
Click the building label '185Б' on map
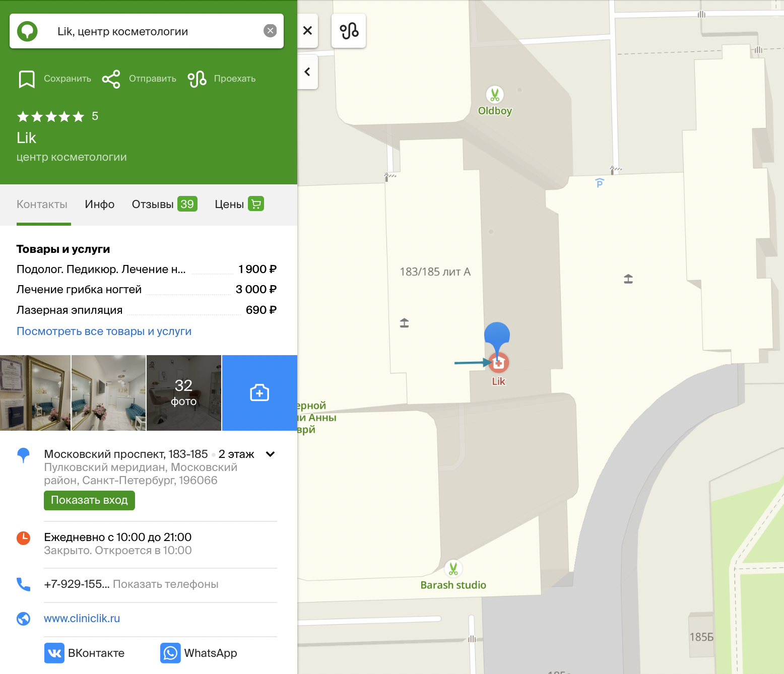click(x=701, y=637)
